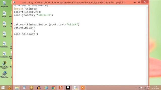Screen dimensions: 161x90
Task: Open the Edit menu
Action: pos(19,6)
